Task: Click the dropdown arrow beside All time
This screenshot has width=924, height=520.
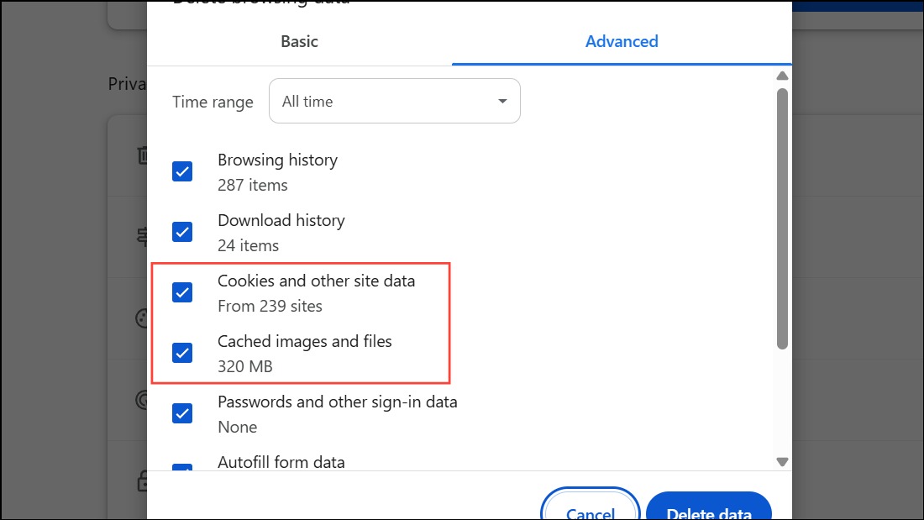Action: [502, 102]
